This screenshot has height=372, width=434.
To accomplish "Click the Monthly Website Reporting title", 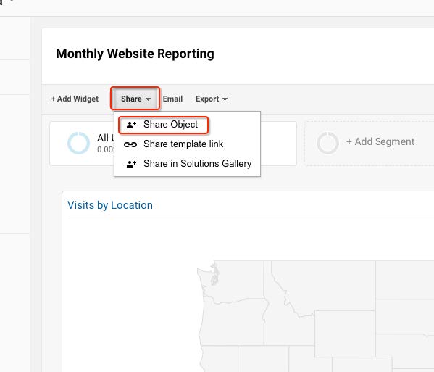I will [135, 54].
